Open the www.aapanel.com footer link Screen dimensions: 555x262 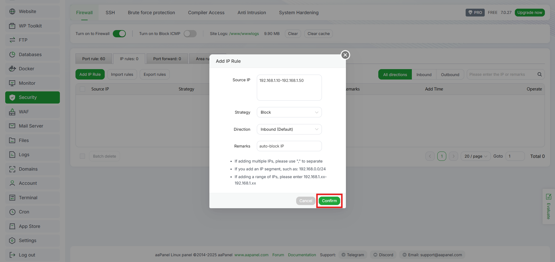tap(251, 255)
